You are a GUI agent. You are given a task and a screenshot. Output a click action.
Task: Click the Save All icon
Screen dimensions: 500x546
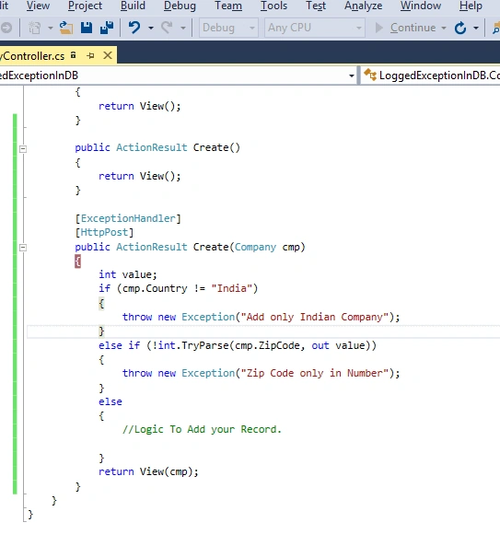107,28
